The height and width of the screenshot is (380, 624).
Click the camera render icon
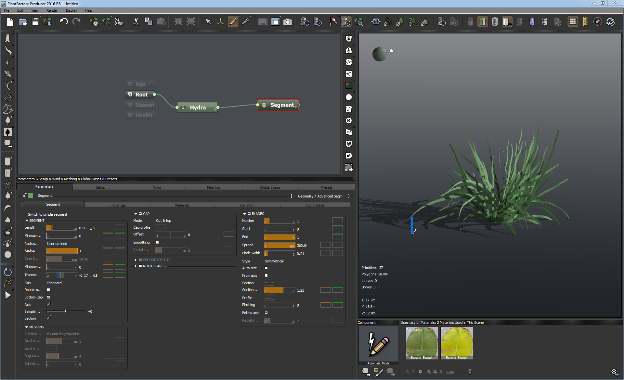tap(287, 22)
